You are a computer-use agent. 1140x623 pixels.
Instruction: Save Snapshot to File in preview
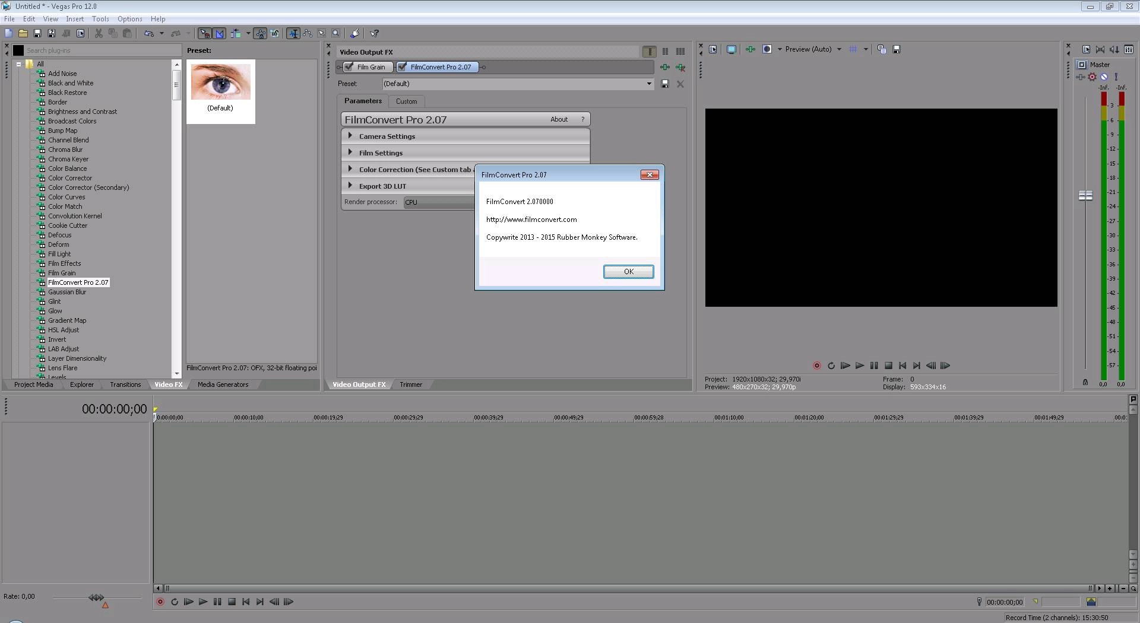pos(897,49)
